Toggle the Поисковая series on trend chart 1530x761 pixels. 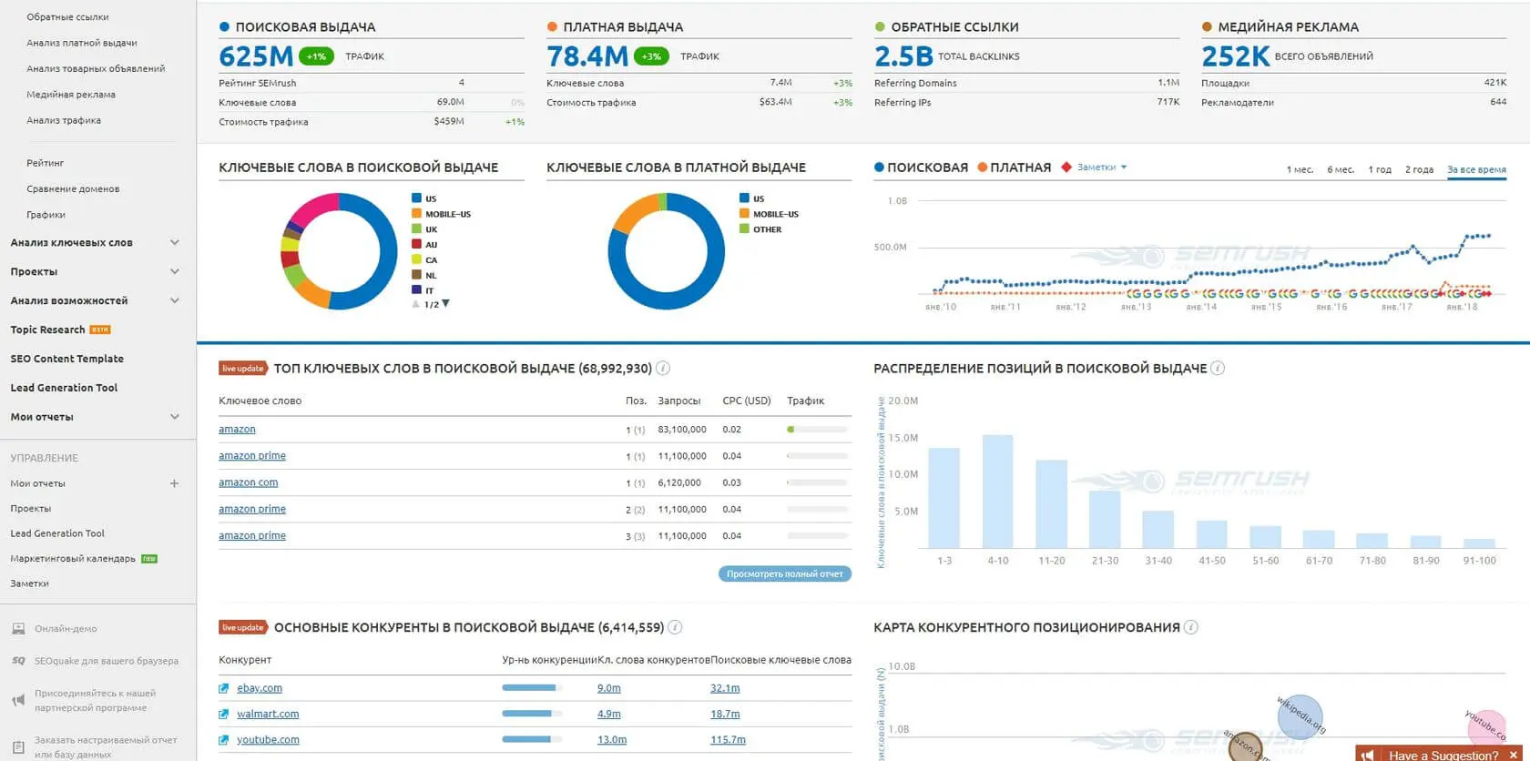(x=921, y=167)
